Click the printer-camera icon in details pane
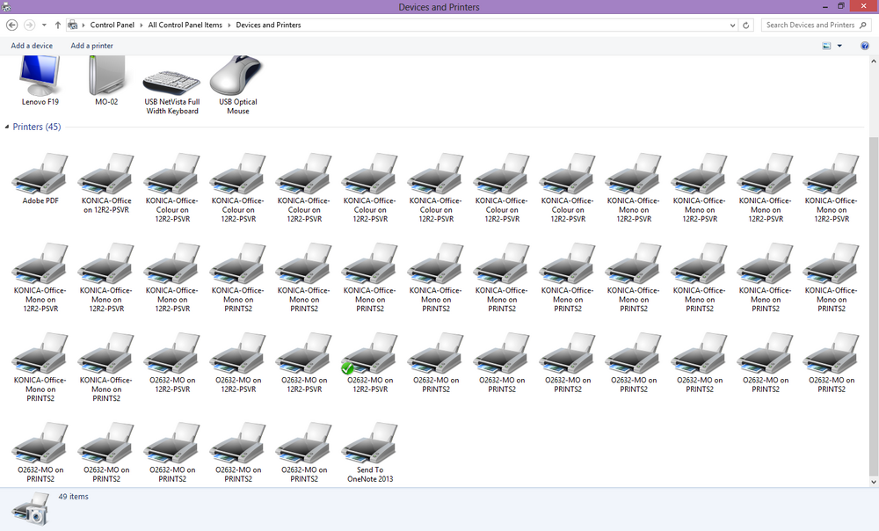The height and width of the screenshot is (531, 879). [x=32, y=508]
